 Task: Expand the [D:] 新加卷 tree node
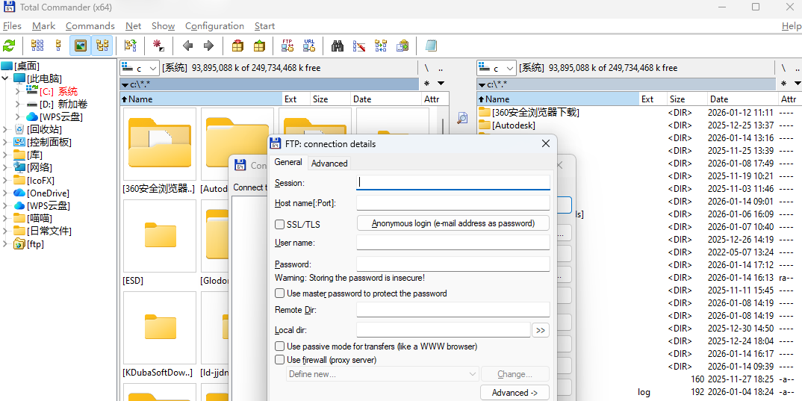pos(18,105)
